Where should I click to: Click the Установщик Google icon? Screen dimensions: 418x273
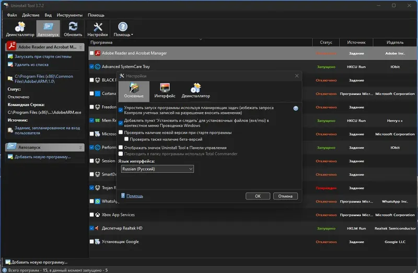click(98, 242)
